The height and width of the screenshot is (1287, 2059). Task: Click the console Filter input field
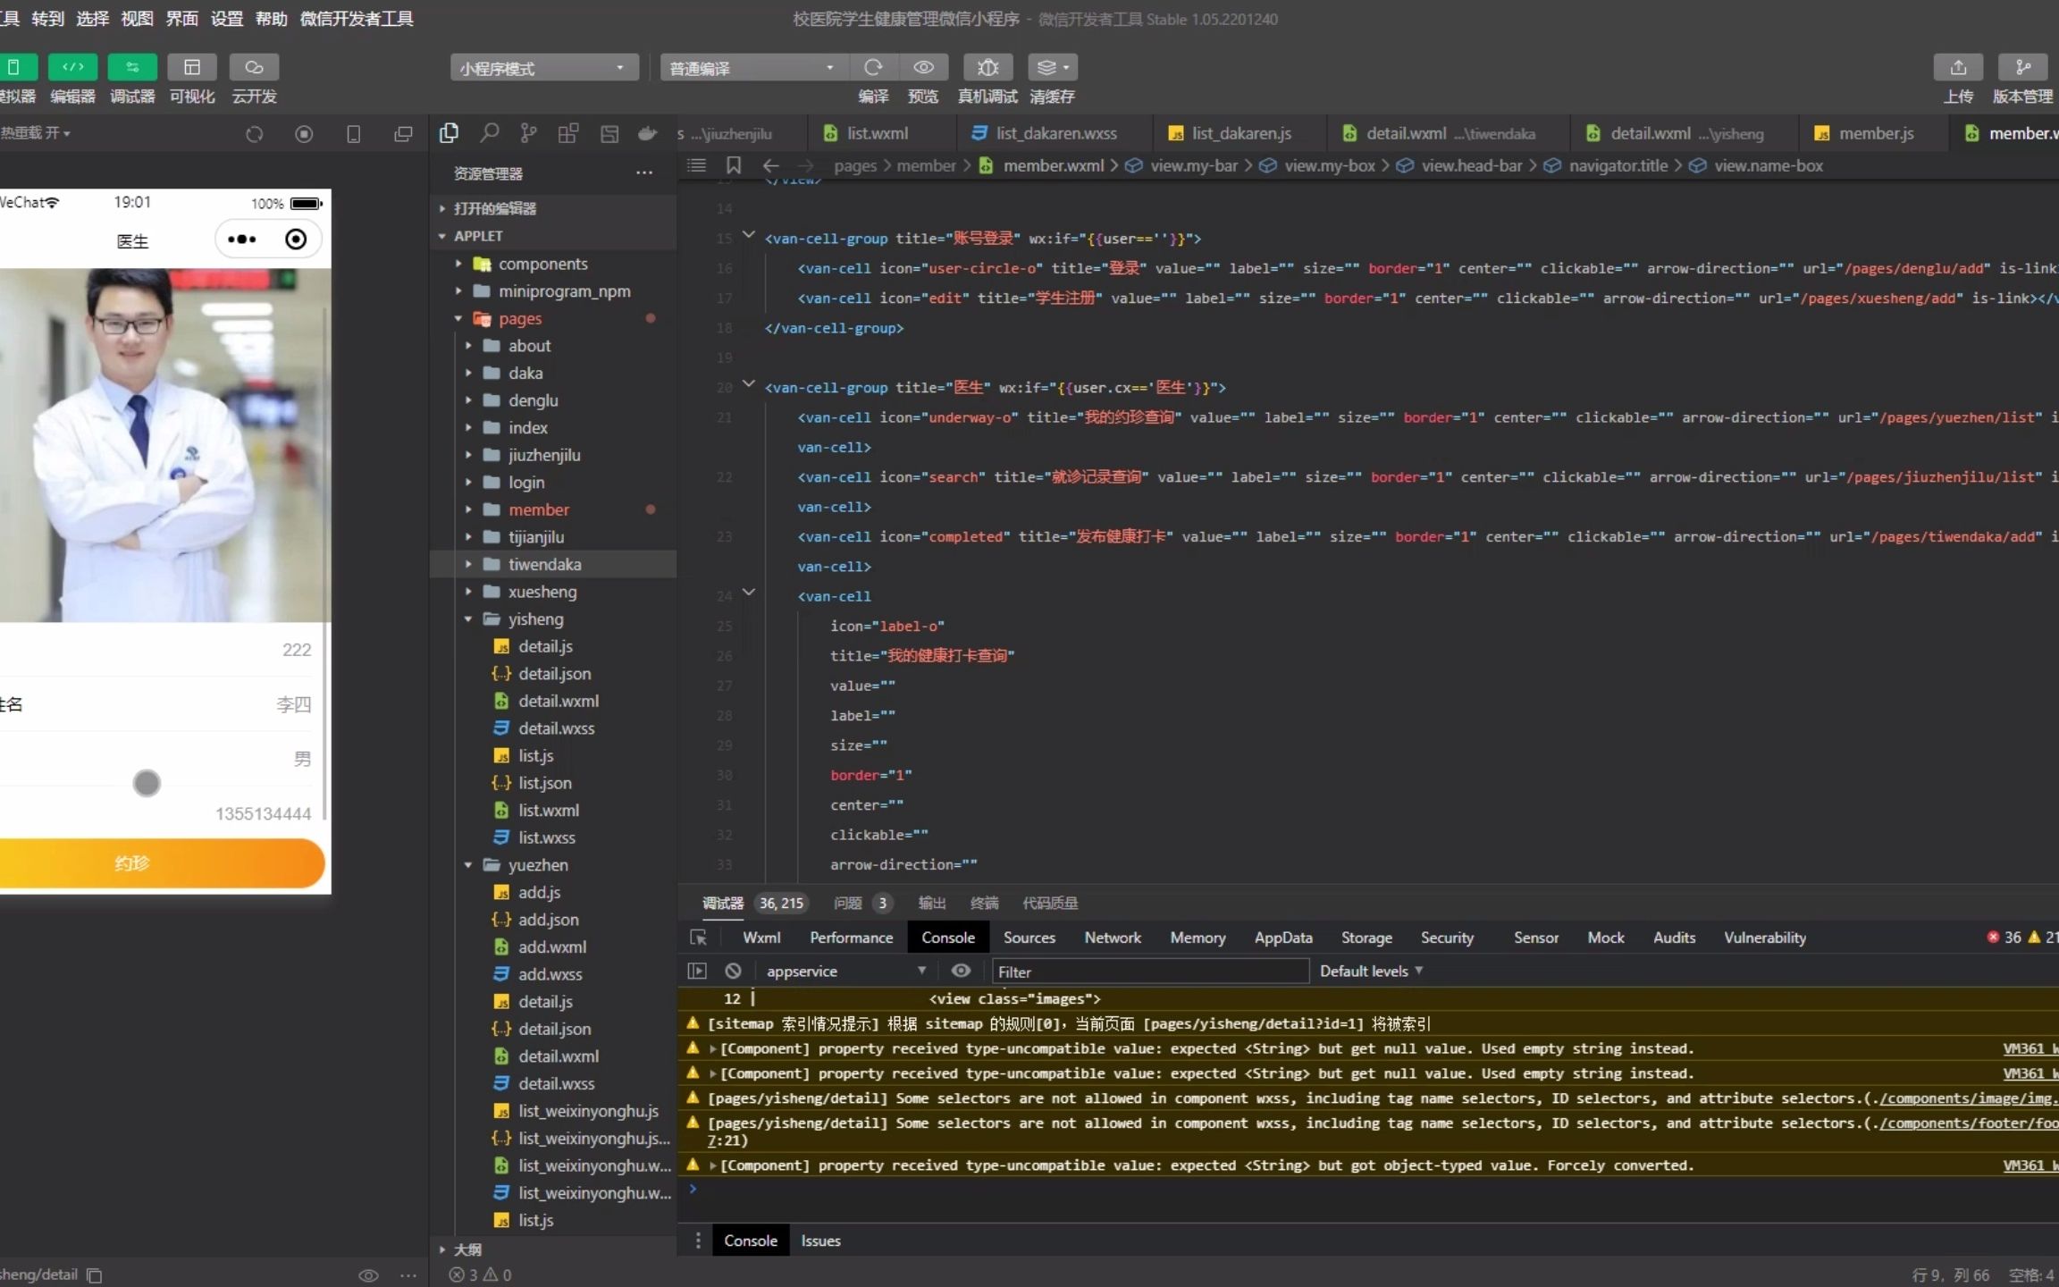click(1149, 972)
